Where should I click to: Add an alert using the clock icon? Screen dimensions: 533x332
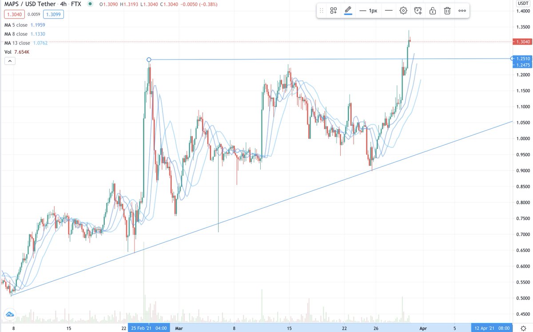tap(418, 10)
